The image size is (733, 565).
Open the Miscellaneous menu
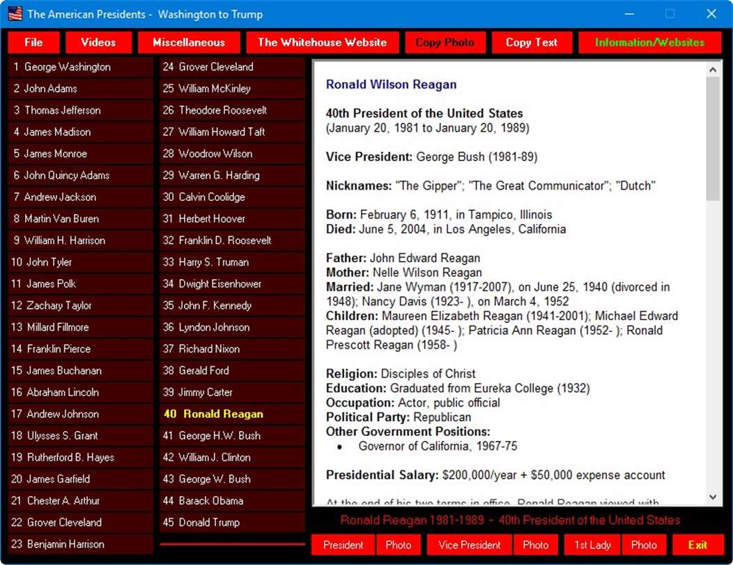(189, 43)
